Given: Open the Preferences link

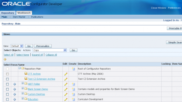Looking at the screenshot, I should 174,8.
